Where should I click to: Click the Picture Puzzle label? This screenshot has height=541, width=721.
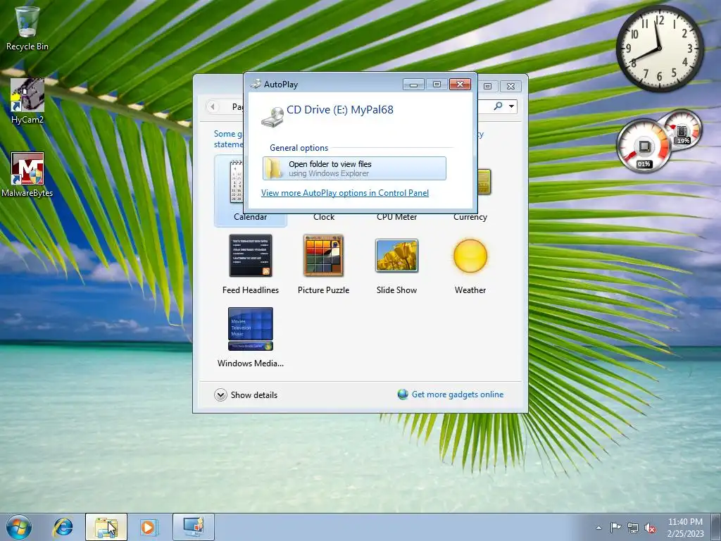tap(323, 290)
